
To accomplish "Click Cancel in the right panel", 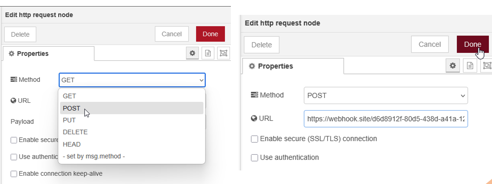I will tap(429, 45).
